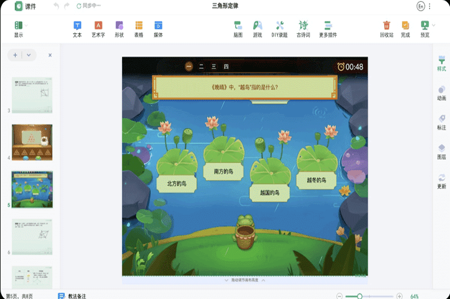Select slide 3 thumbnail
Image resolution: width=450 pixels, height=299 pixels.
[x=32, y=95]
